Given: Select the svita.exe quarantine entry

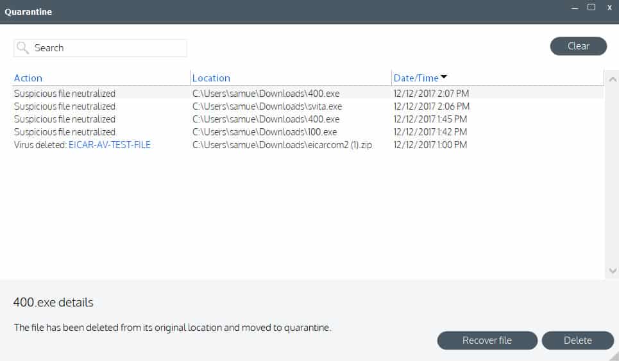Looking at the screenshot, I should [267, 106].
